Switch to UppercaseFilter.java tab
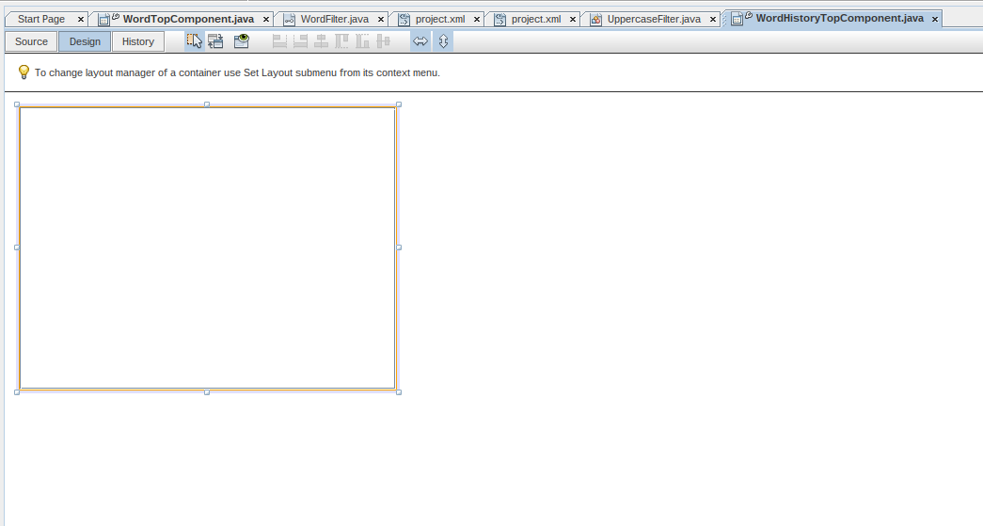This screenshot has height=526, width=983. pyautogui.click(x=653, y=19)
